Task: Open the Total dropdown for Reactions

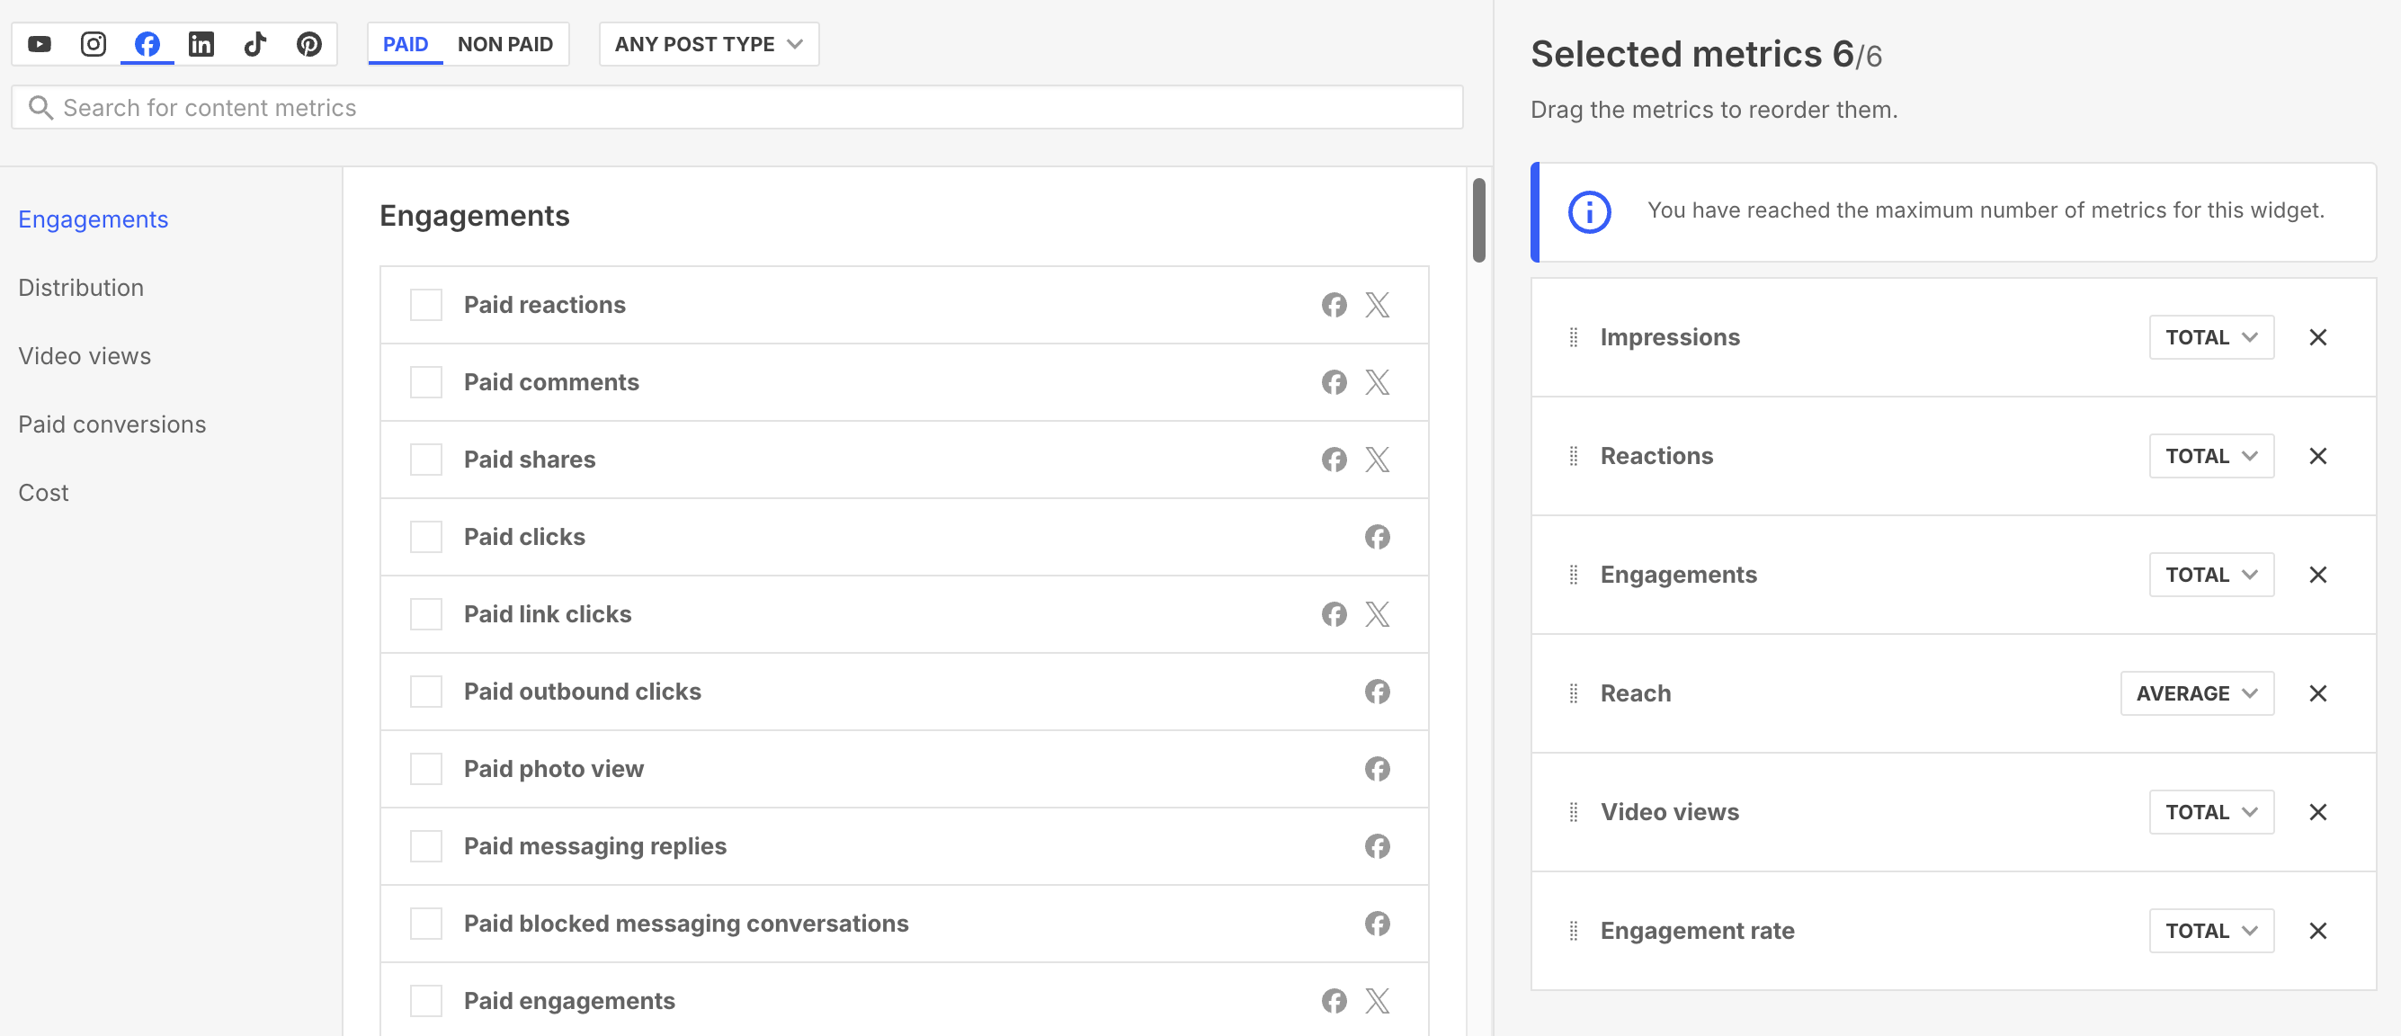Action: tap(2211, 456)
